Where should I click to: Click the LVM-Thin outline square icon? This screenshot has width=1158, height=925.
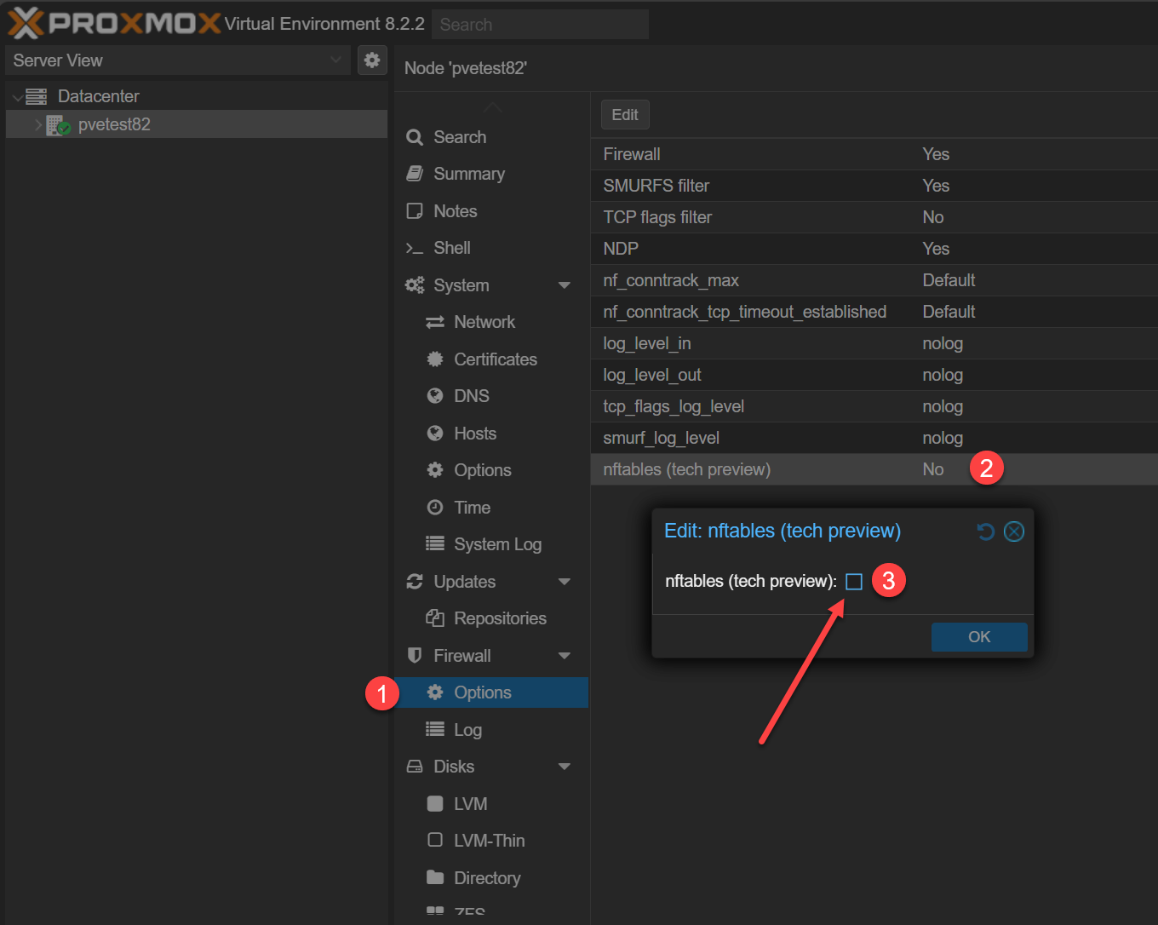[x=435, y=841]
